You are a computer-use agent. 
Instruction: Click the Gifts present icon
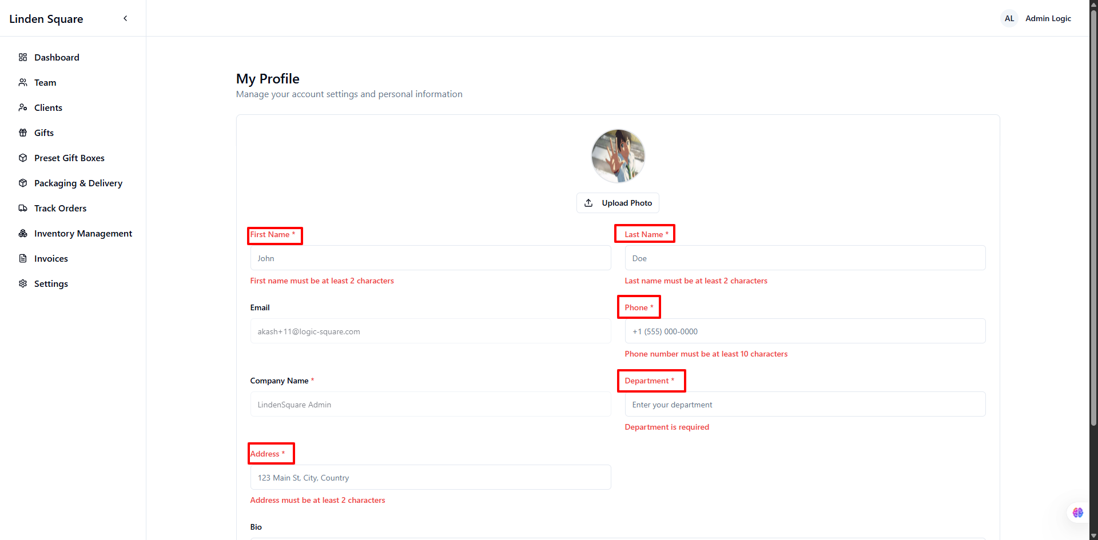click(x=23, y=133)
